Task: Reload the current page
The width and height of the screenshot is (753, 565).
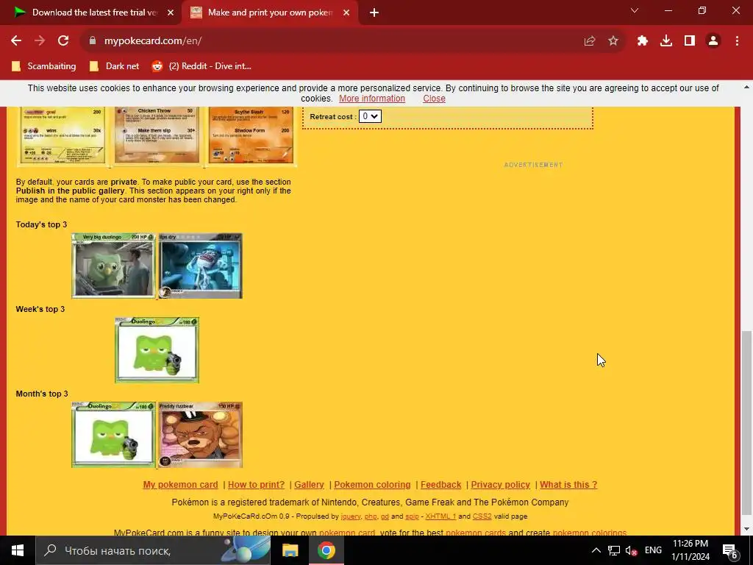Action: coord(63,41)
